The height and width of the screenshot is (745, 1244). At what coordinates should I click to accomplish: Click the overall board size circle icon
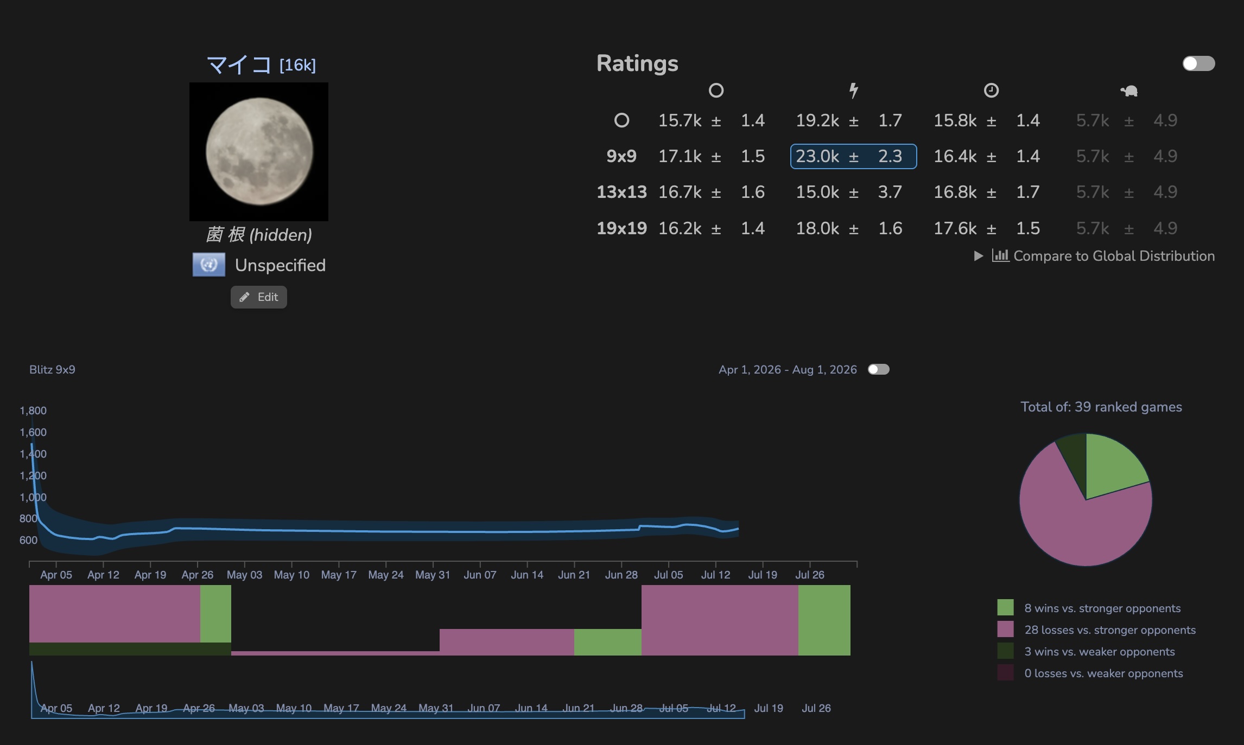[x=621, y=120]
